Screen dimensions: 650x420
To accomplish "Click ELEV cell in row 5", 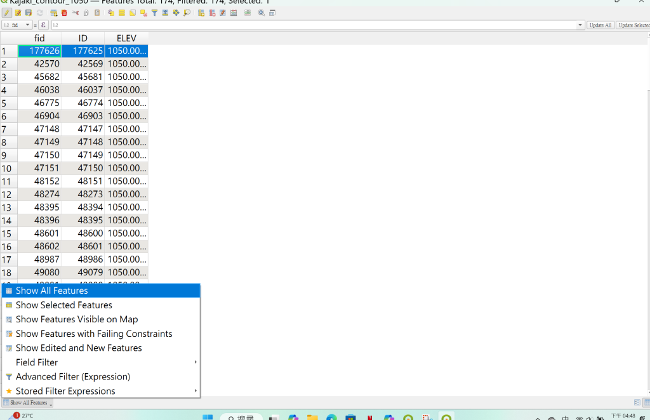I will point(126,103).
